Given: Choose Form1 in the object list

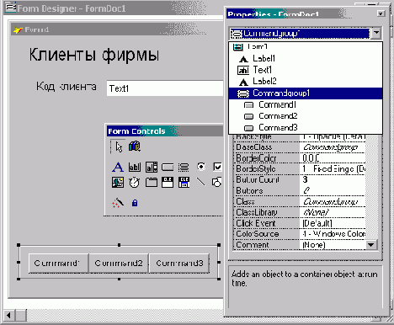Looking at the screenshot, I should (x=306, y=47).
